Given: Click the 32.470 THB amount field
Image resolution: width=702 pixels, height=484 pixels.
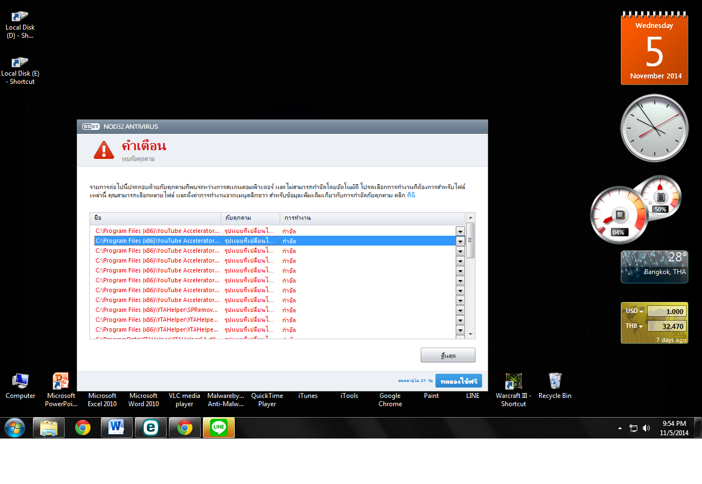Looking at the screenshot, I should [666, 326].
